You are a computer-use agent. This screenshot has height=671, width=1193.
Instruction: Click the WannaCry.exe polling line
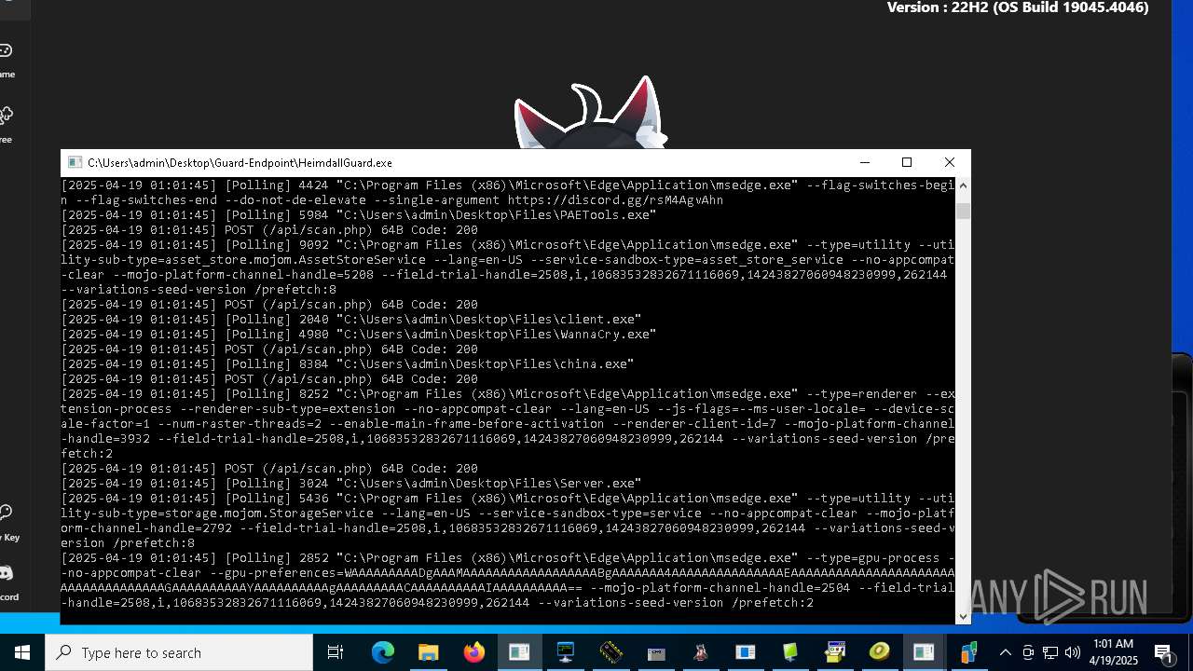pyautogui.click(x=360, y=335)
